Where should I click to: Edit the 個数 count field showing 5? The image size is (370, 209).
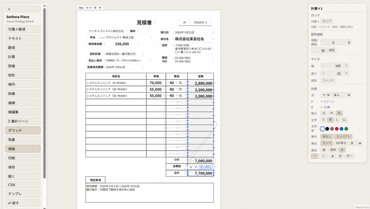[x=328, y=42]
